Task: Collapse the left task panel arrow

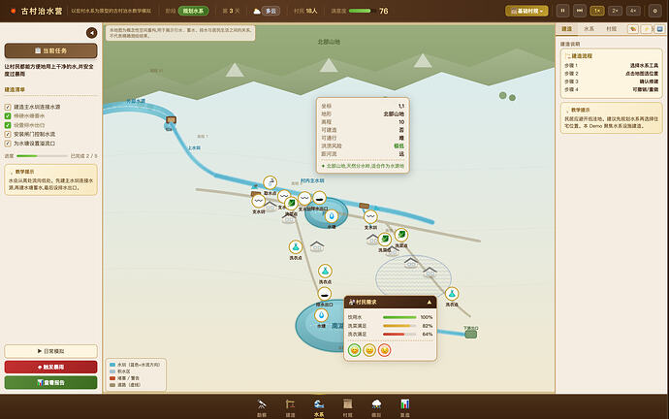Action: point(91,33)
